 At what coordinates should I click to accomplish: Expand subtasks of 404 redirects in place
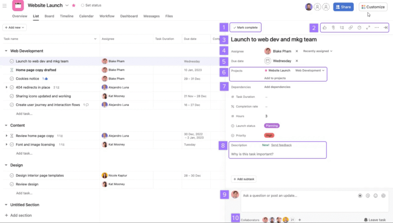pyautogui.click(x=7, y=88)
